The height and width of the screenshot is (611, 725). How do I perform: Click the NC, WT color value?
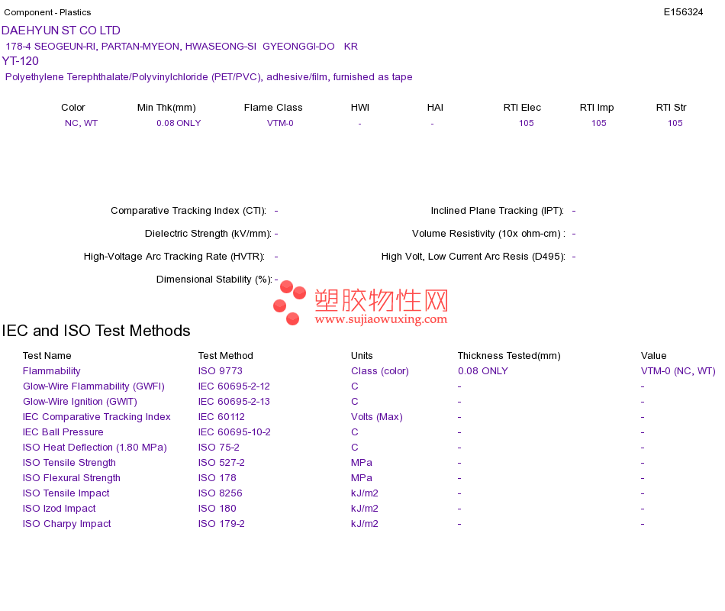pyautogui.click(x=81, y=123)
